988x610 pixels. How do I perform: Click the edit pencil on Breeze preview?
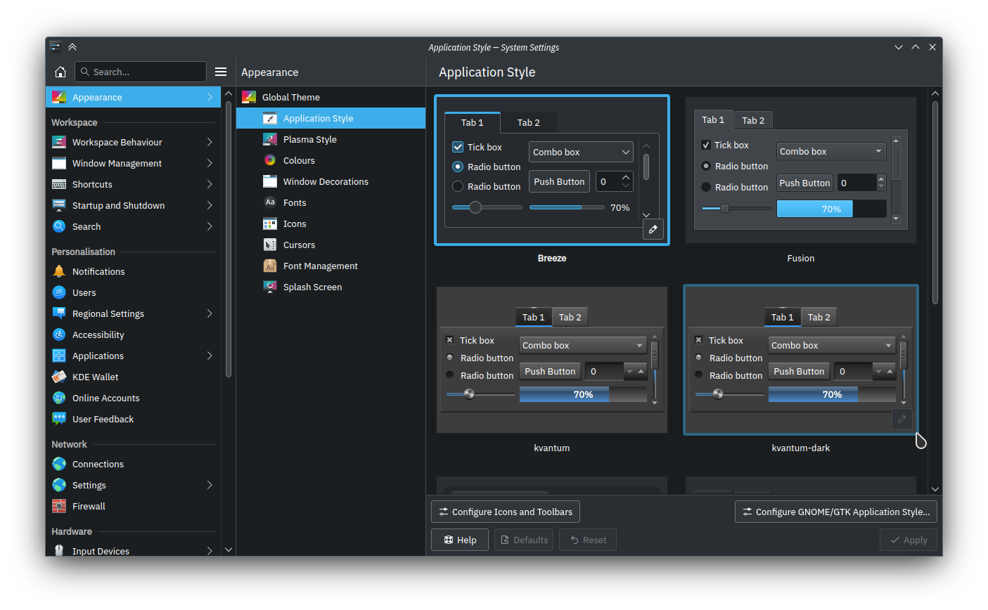point(653,229)
